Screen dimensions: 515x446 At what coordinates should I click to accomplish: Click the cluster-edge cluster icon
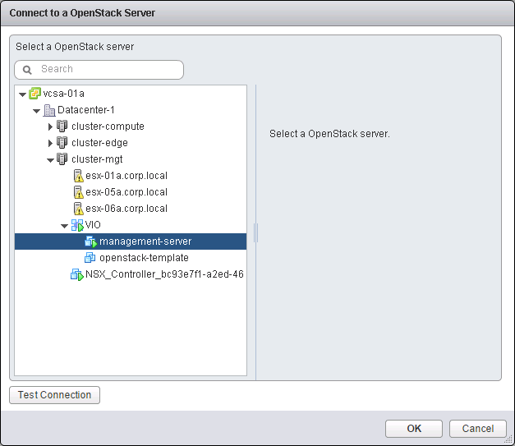(x=62, y=143)
